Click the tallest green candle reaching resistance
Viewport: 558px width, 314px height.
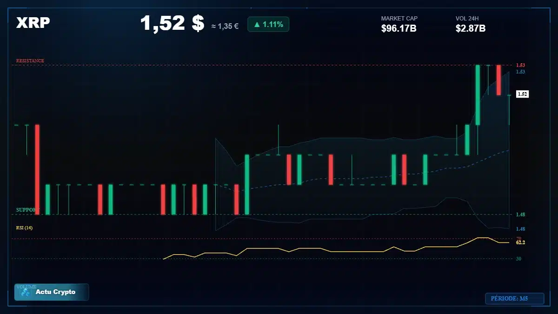pyautogui.click(x=478, y=95)
